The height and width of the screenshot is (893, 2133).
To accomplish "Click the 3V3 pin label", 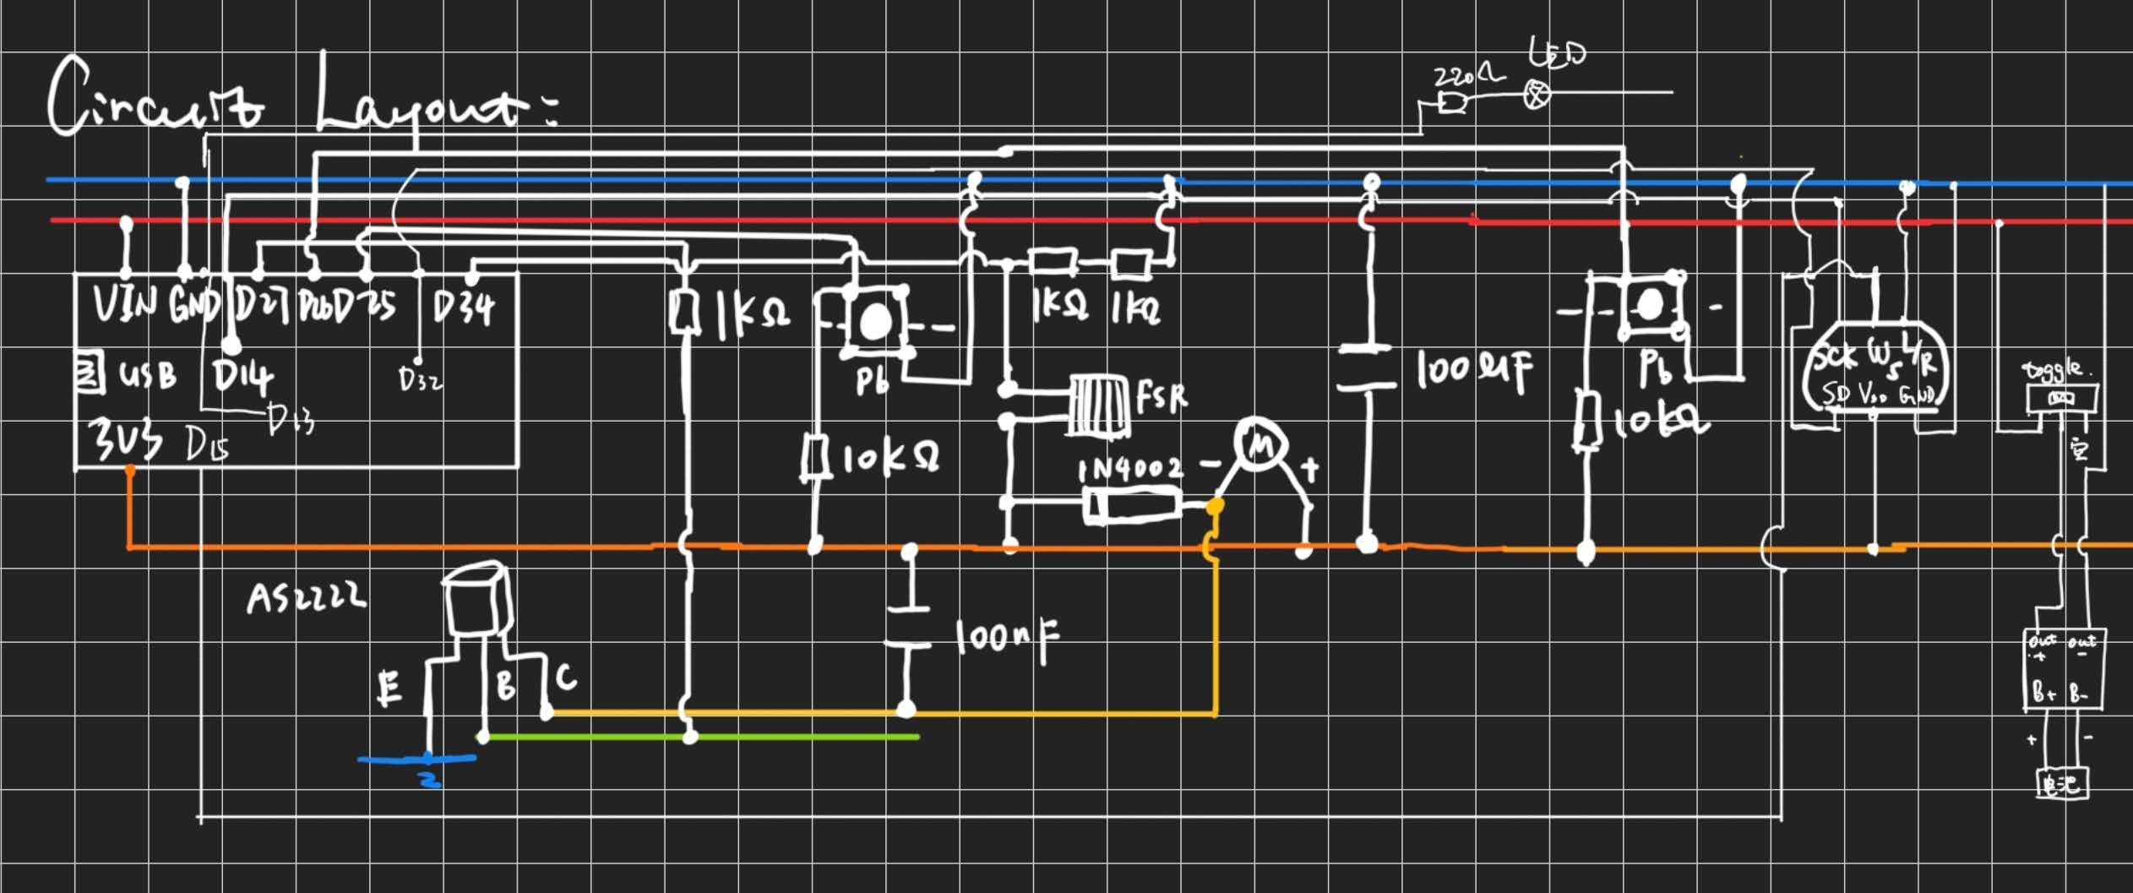I will pos(125,439).
